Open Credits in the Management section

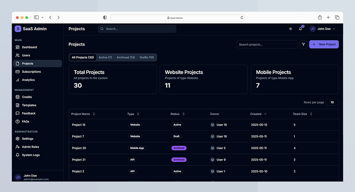tap(27, 97)
